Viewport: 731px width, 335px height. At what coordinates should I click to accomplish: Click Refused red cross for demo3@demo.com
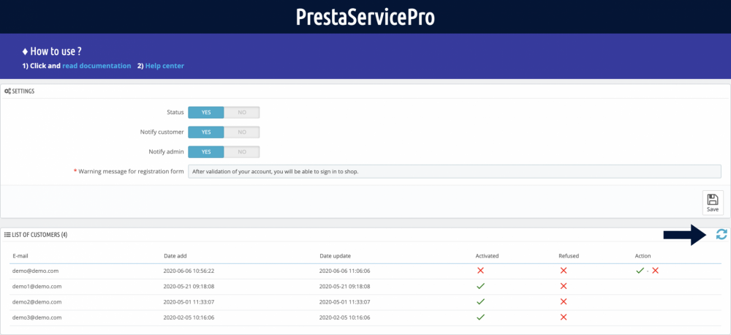[563, 317]
